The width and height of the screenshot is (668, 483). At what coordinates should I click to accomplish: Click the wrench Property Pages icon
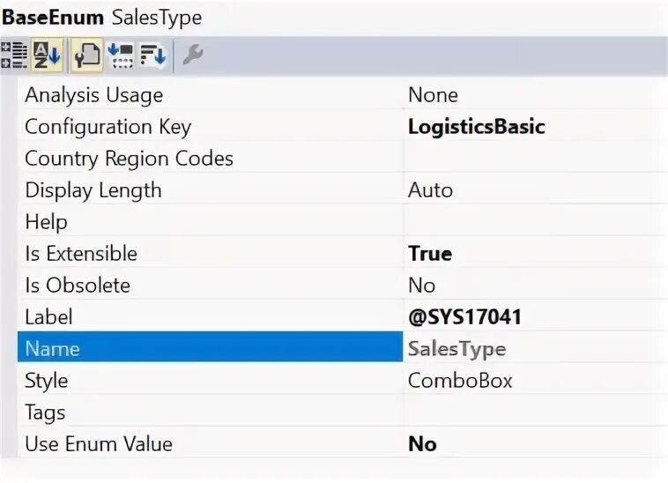193,56
